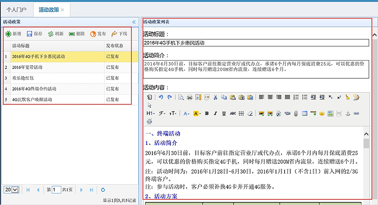Click the editor print icon

coord(189,97)
